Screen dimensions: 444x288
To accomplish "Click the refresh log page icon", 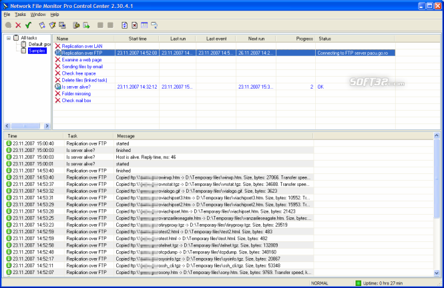I will tap(124, 25).
